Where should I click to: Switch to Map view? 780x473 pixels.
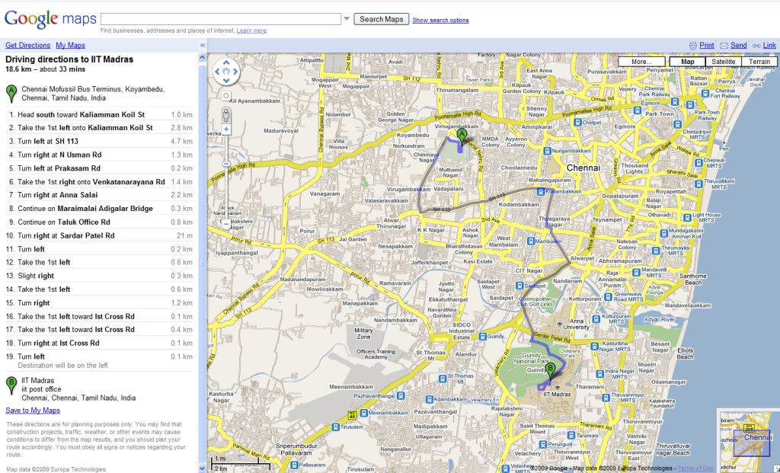click(x=688, y=62)
